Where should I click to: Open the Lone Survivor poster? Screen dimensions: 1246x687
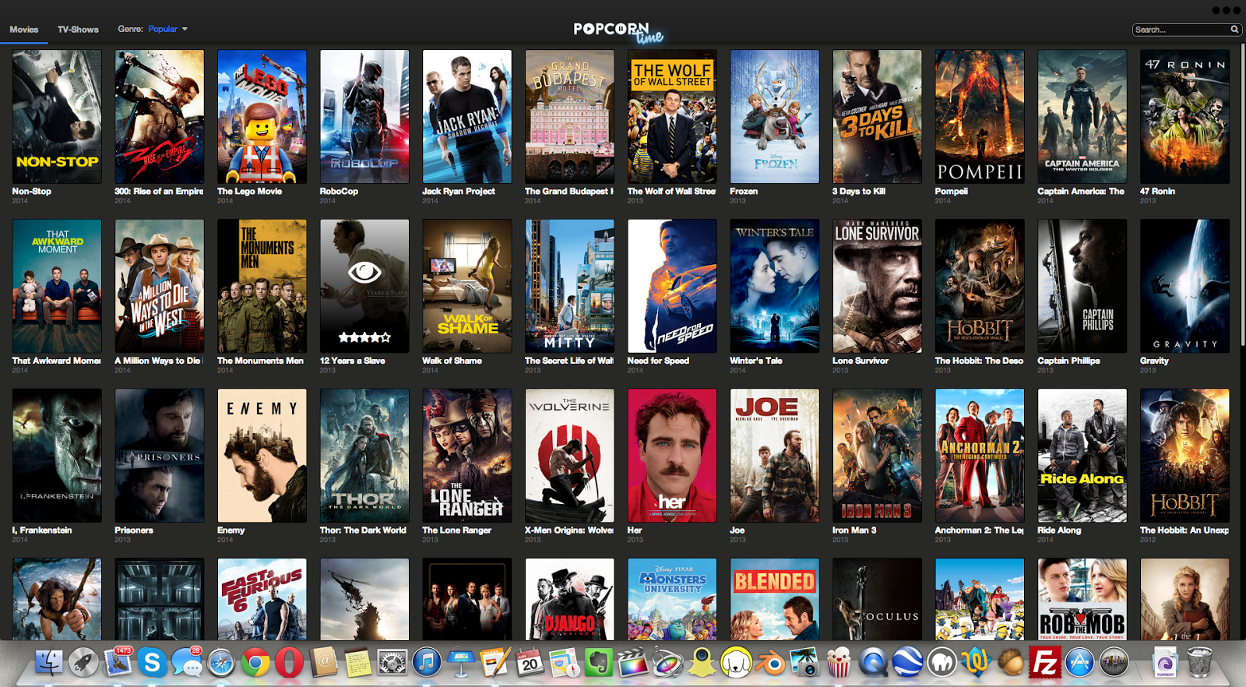pos(877,286)
